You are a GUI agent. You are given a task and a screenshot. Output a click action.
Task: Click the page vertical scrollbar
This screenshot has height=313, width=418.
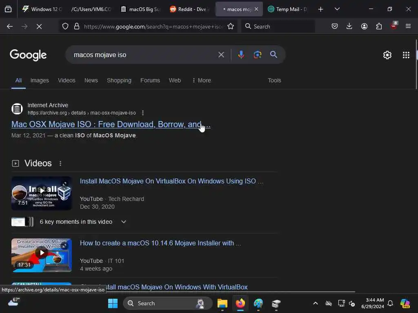[416, 64]
